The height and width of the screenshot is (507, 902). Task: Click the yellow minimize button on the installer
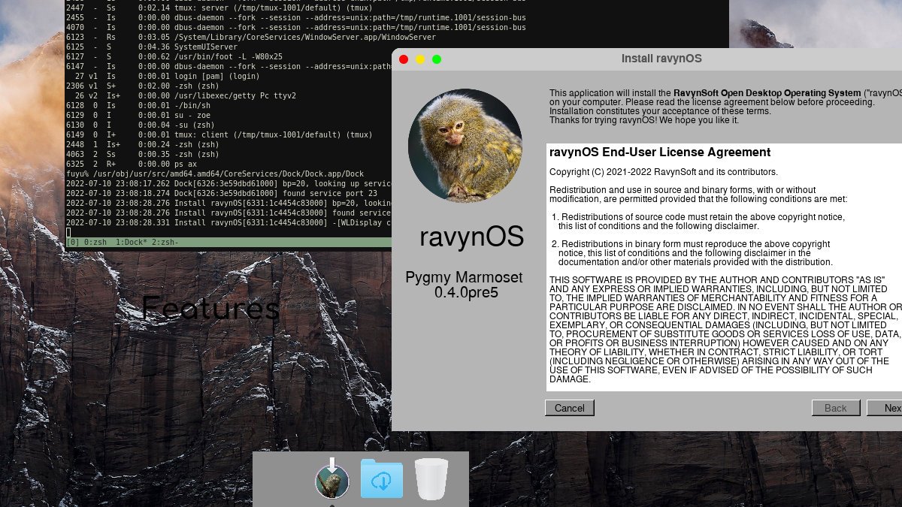pos(420,59)
